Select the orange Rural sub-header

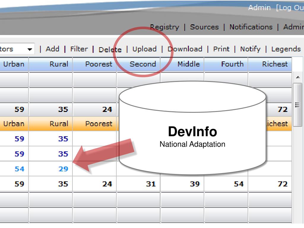(x=50, y=124)
